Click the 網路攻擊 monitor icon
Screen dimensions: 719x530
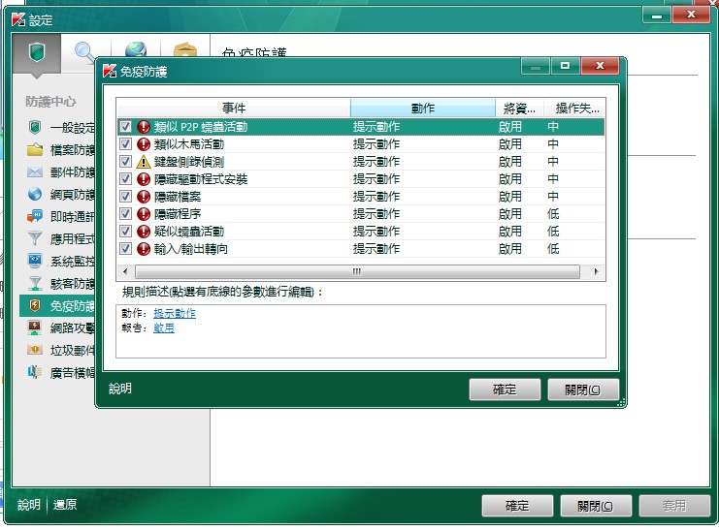35,327
